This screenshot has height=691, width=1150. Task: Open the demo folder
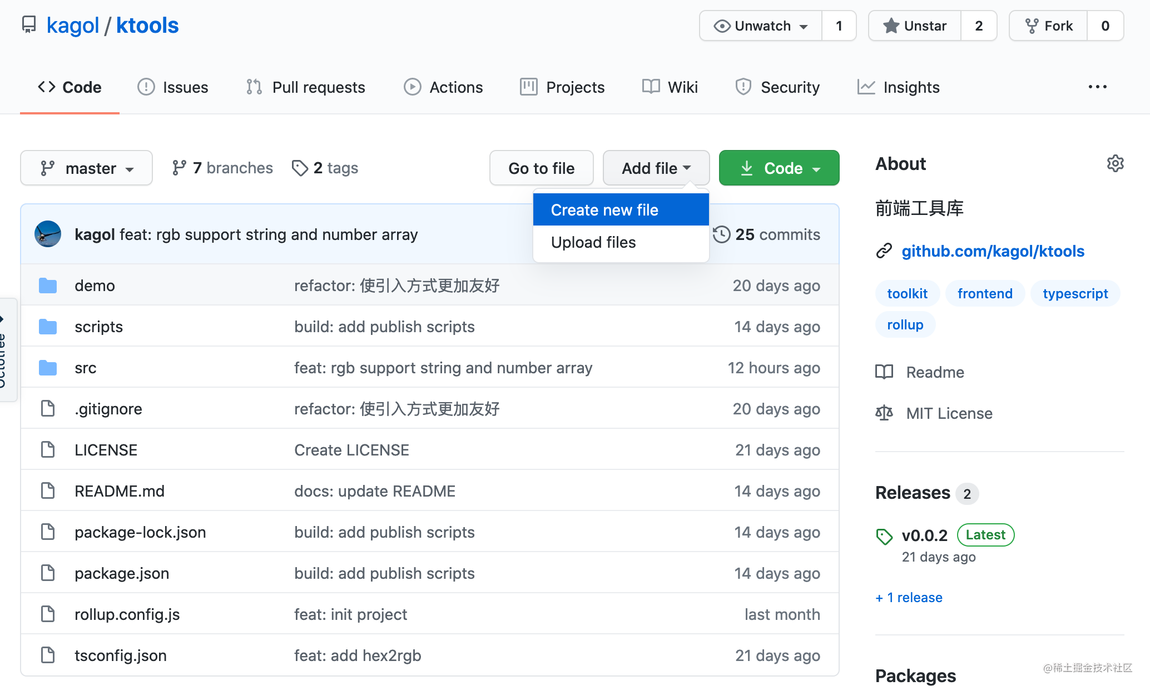(95, 286)
